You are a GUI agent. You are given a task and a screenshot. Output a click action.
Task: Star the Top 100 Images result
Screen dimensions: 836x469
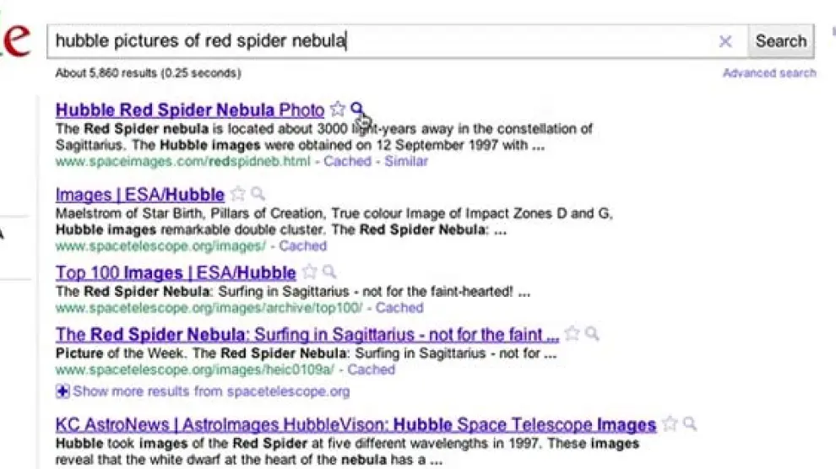click(x=310, y=272)
